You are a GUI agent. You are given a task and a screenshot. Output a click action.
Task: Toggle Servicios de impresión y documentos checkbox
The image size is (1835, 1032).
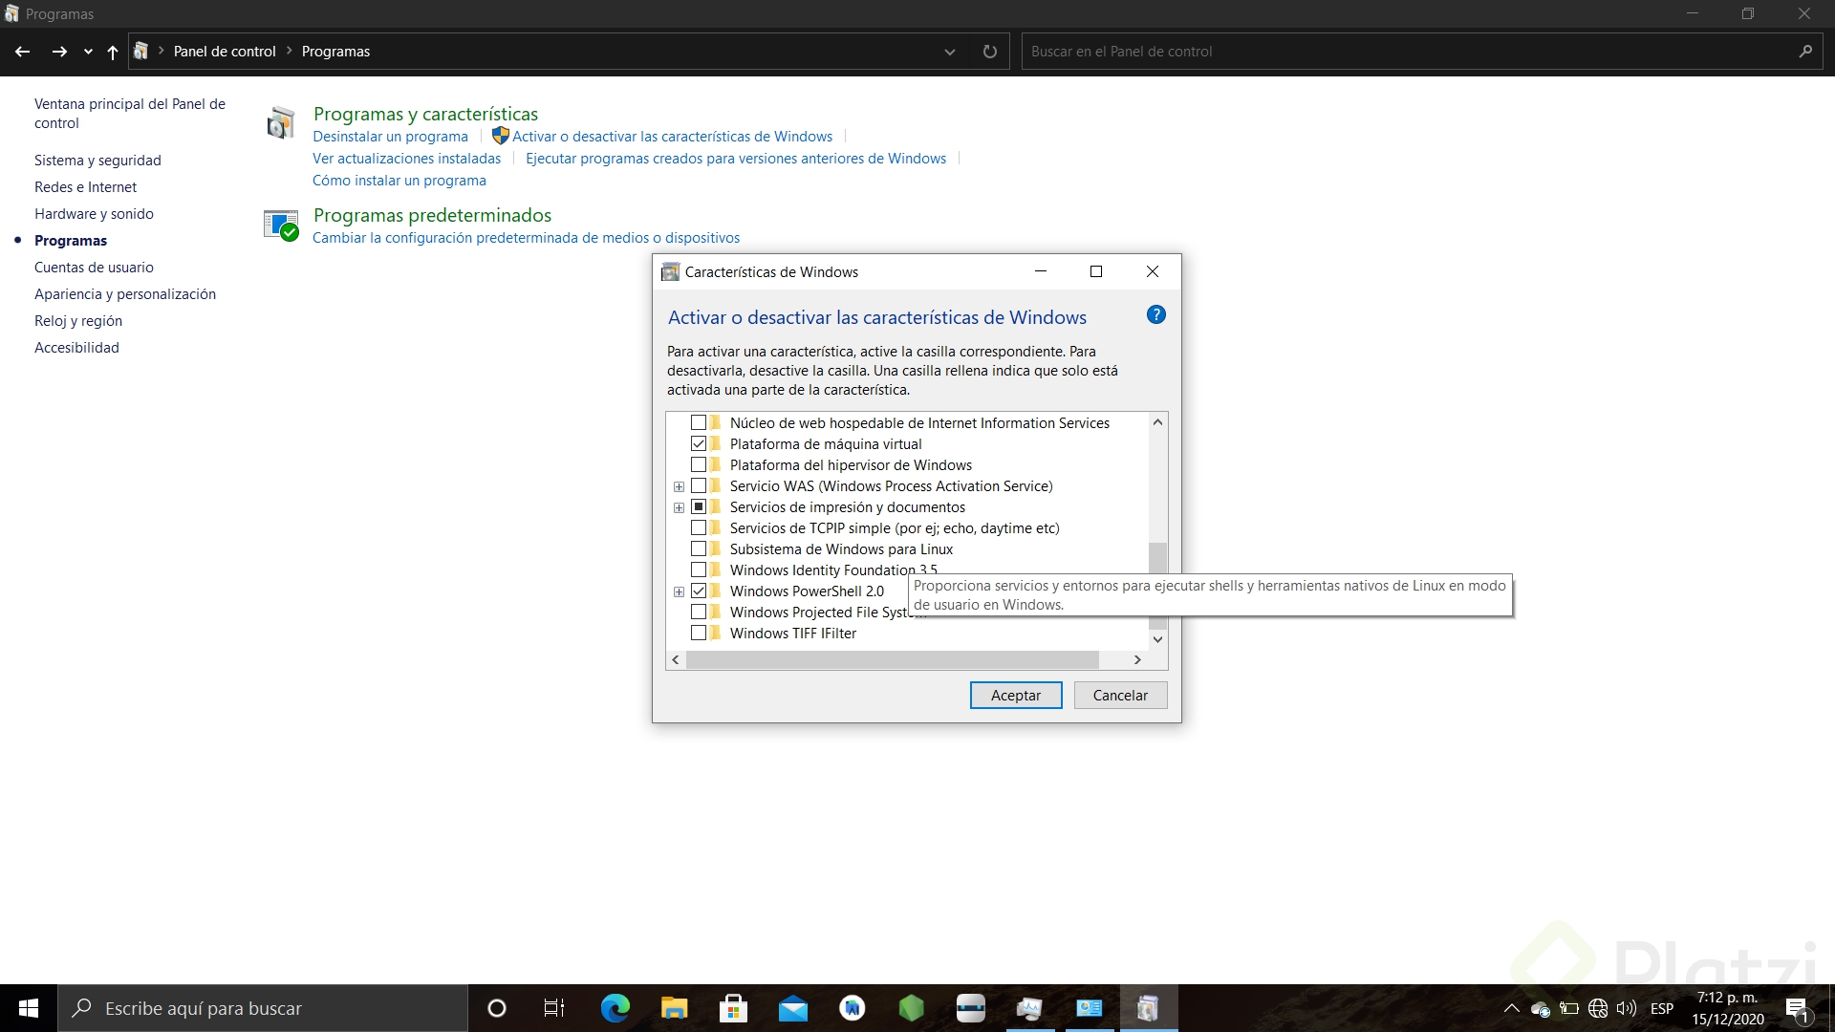point(699,507)
